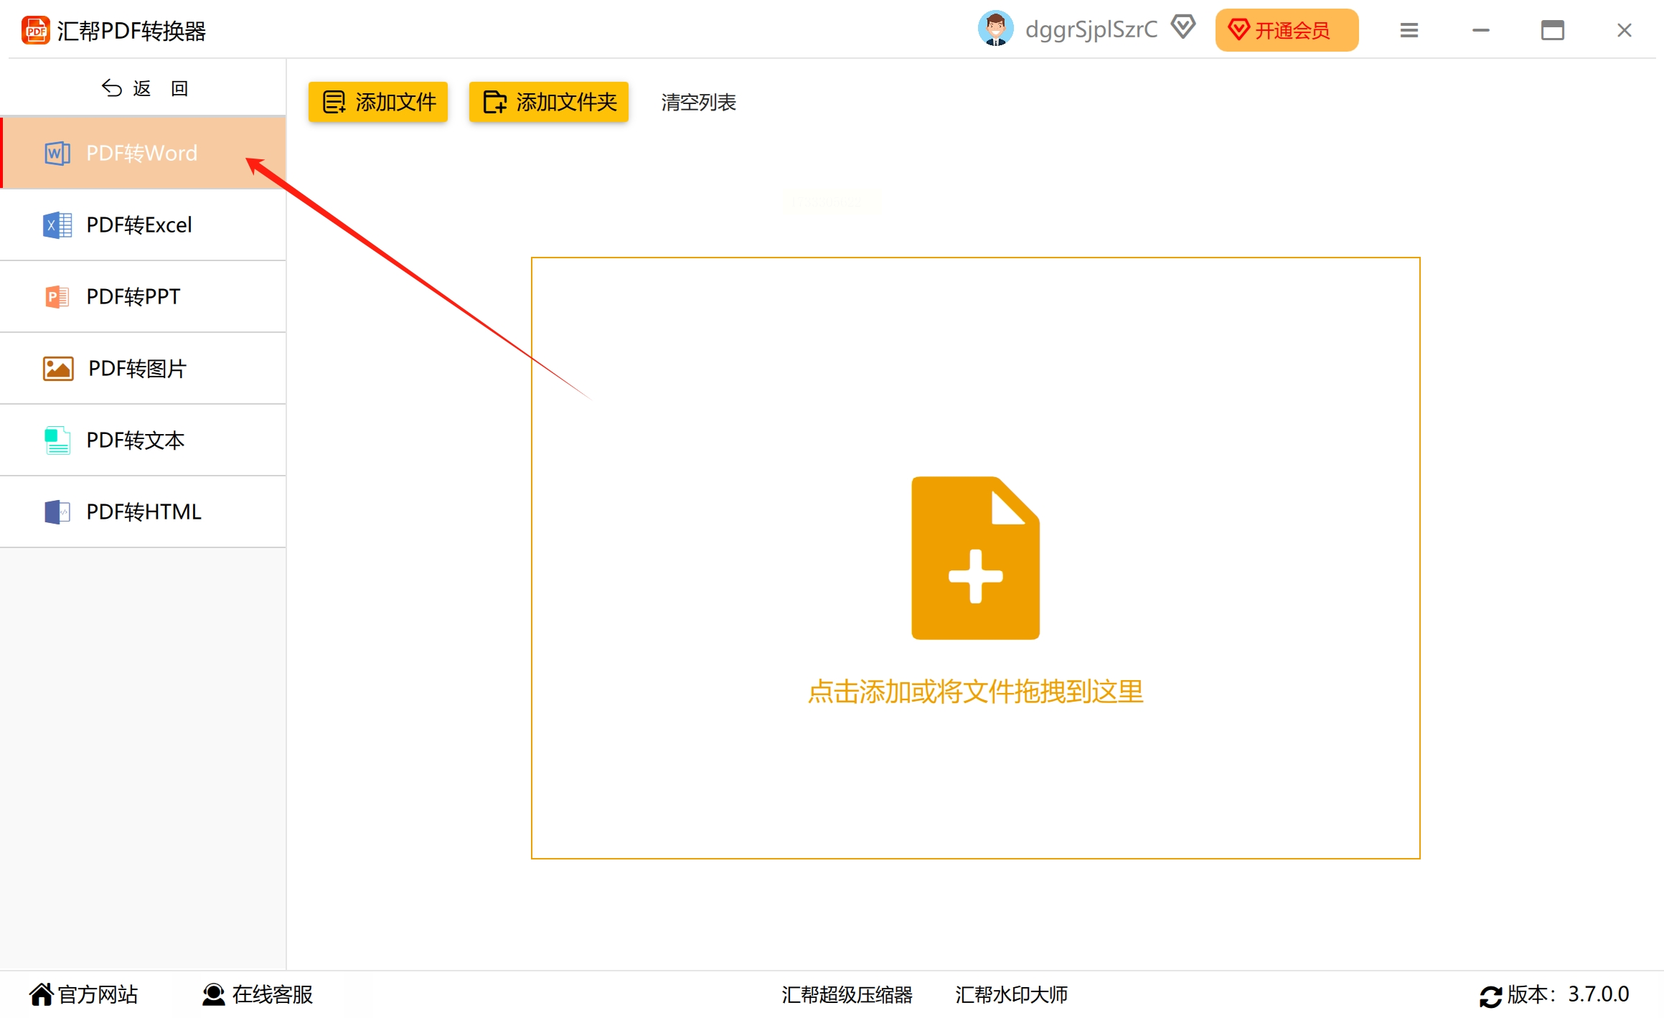Image resolution: width=1664 pixels, height=1018 pixels.
Task: Click 清空列表 to clear the list
Action: tap(697, 102)
